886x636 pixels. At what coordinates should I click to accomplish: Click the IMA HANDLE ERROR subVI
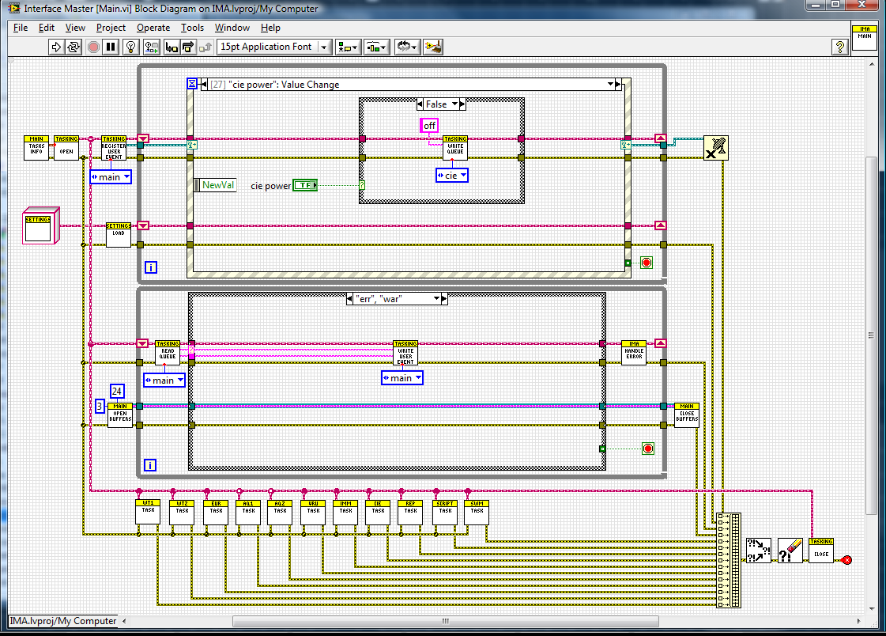pos(634,353)
